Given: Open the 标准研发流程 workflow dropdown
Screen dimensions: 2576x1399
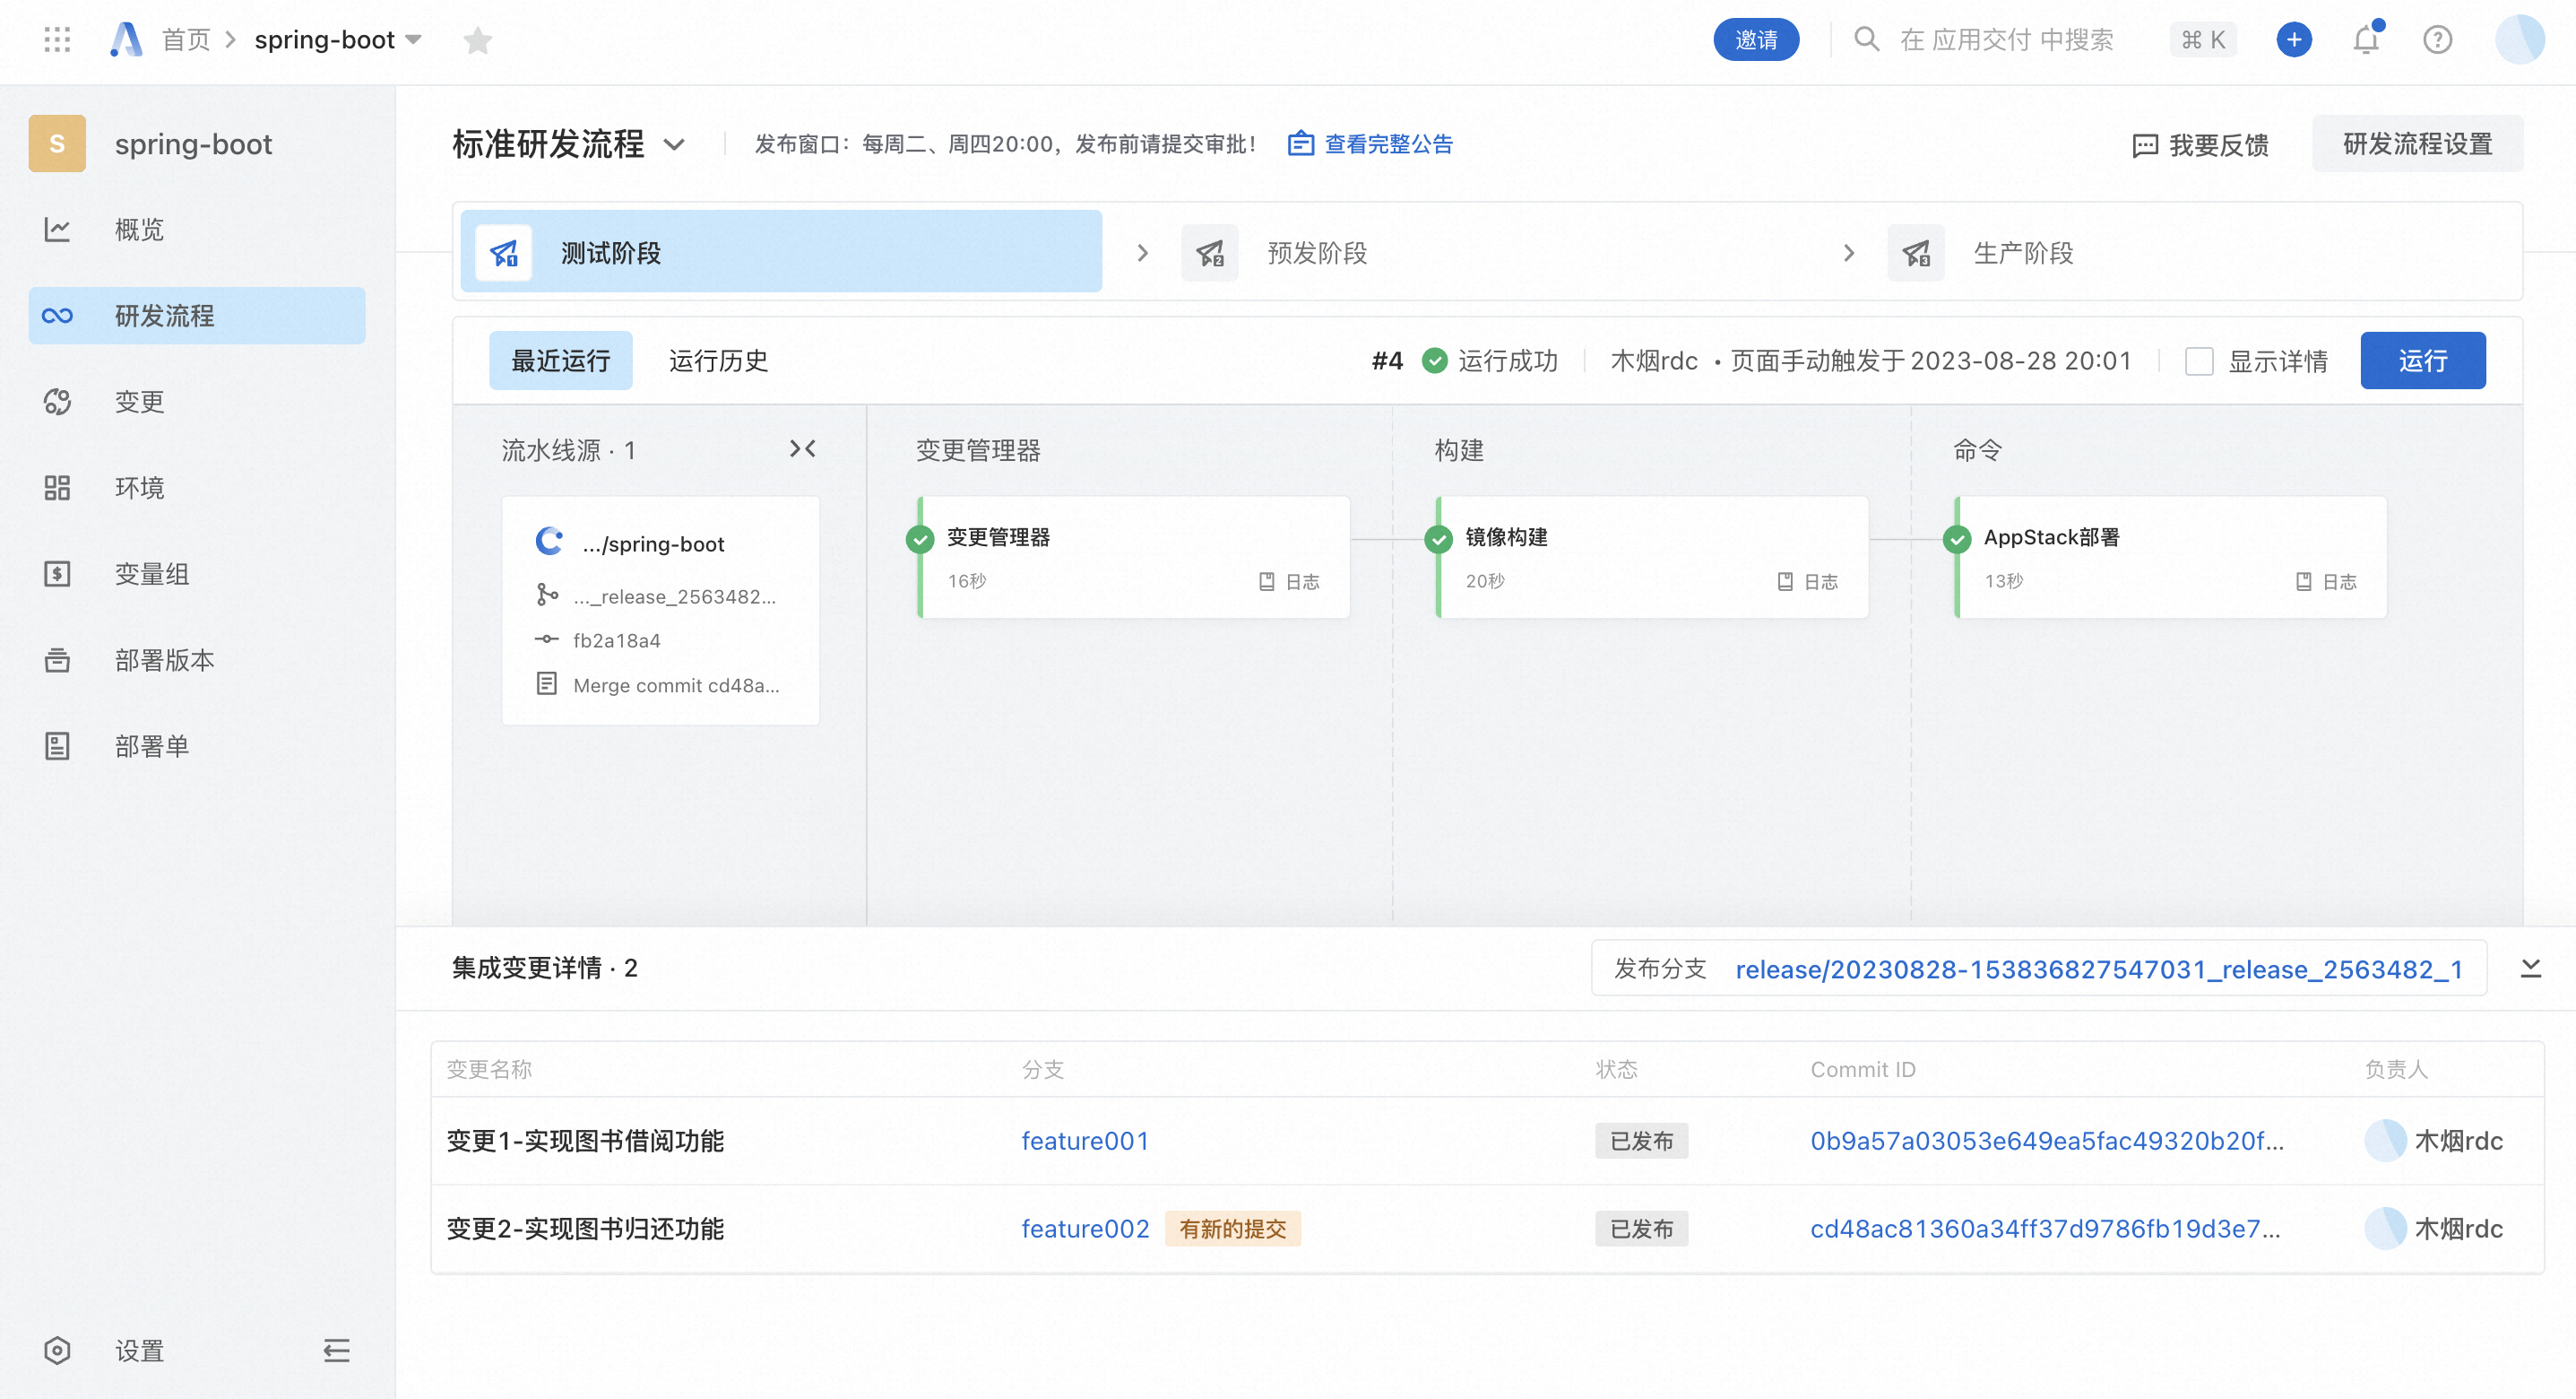Looking at the screenshot, I should 675,145.
